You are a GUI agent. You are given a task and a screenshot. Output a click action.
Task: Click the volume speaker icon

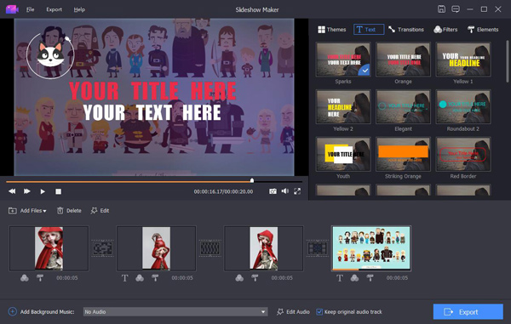point(285,191)
